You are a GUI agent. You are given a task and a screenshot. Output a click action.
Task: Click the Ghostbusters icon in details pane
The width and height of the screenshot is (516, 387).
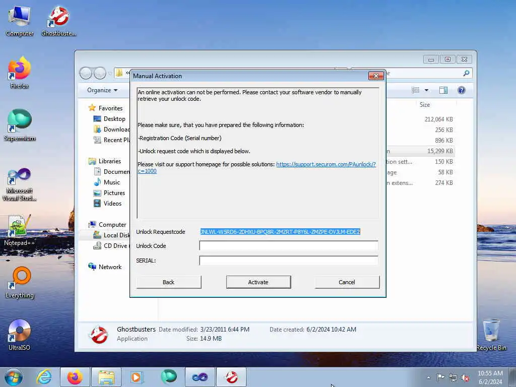pos(98,335)
